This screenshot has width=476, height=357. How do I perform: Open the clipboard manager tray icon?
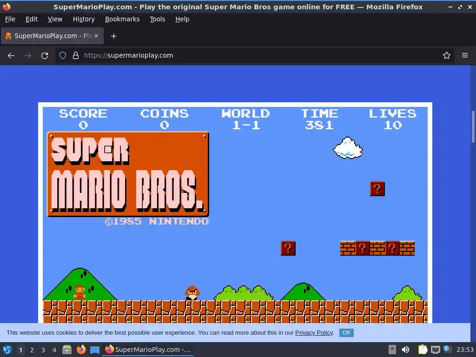423,350
